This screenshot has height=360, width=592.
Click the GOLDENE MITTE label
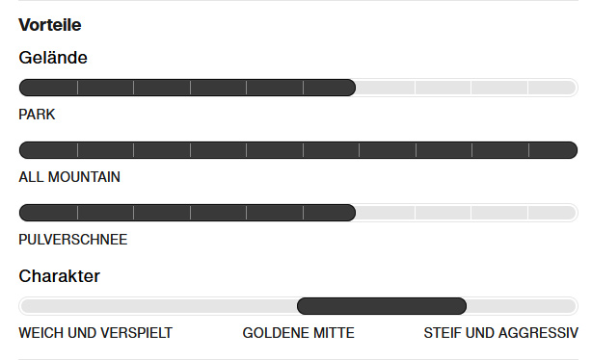(298, 333)
